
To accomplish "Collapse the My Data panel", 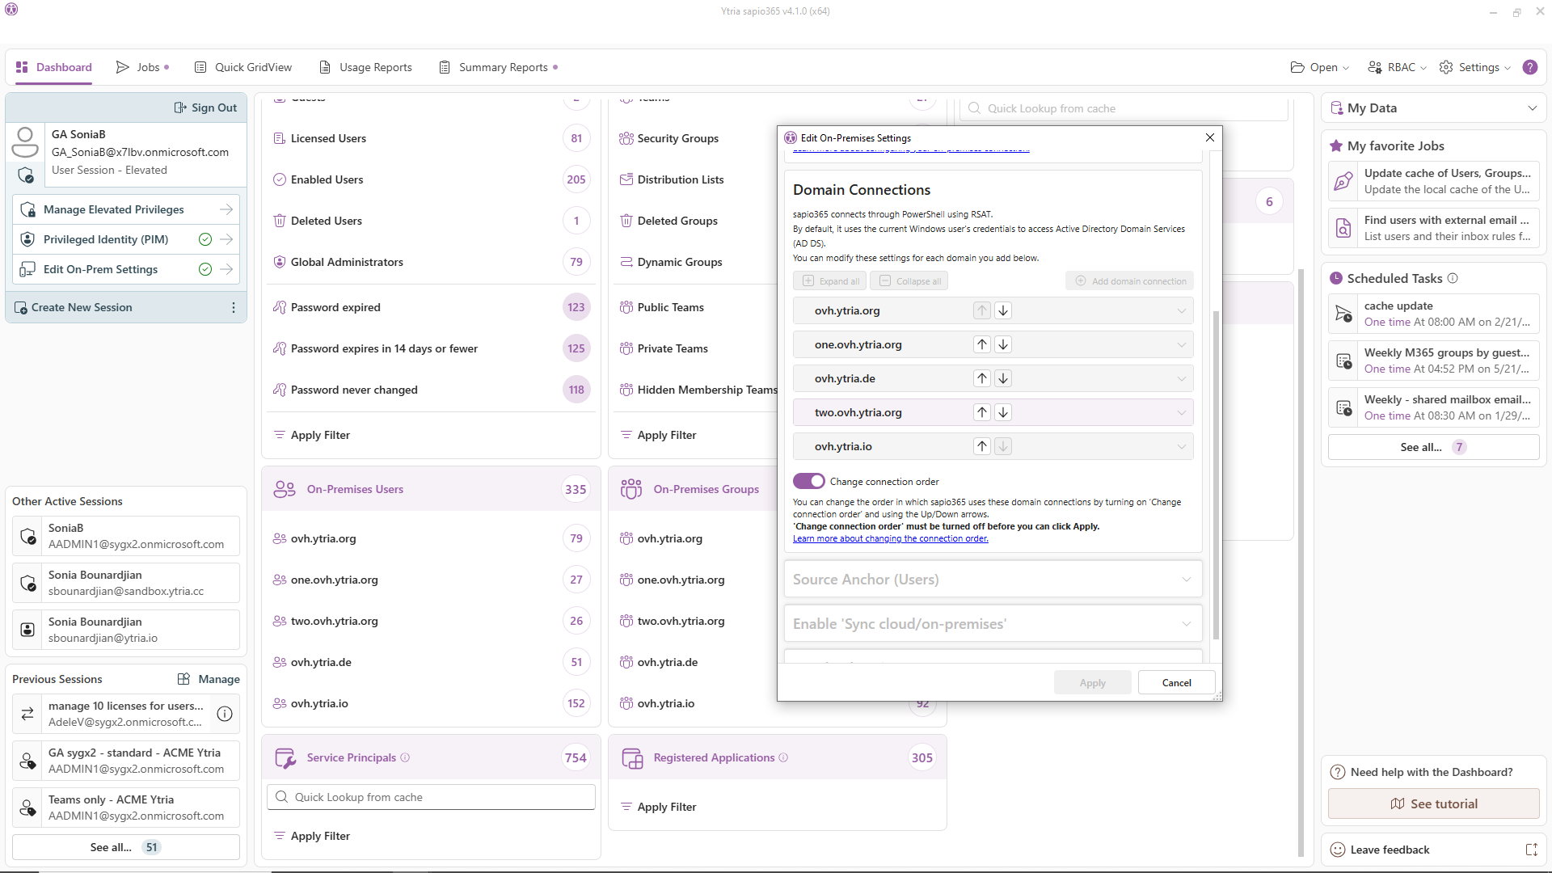I will 1532,108.
